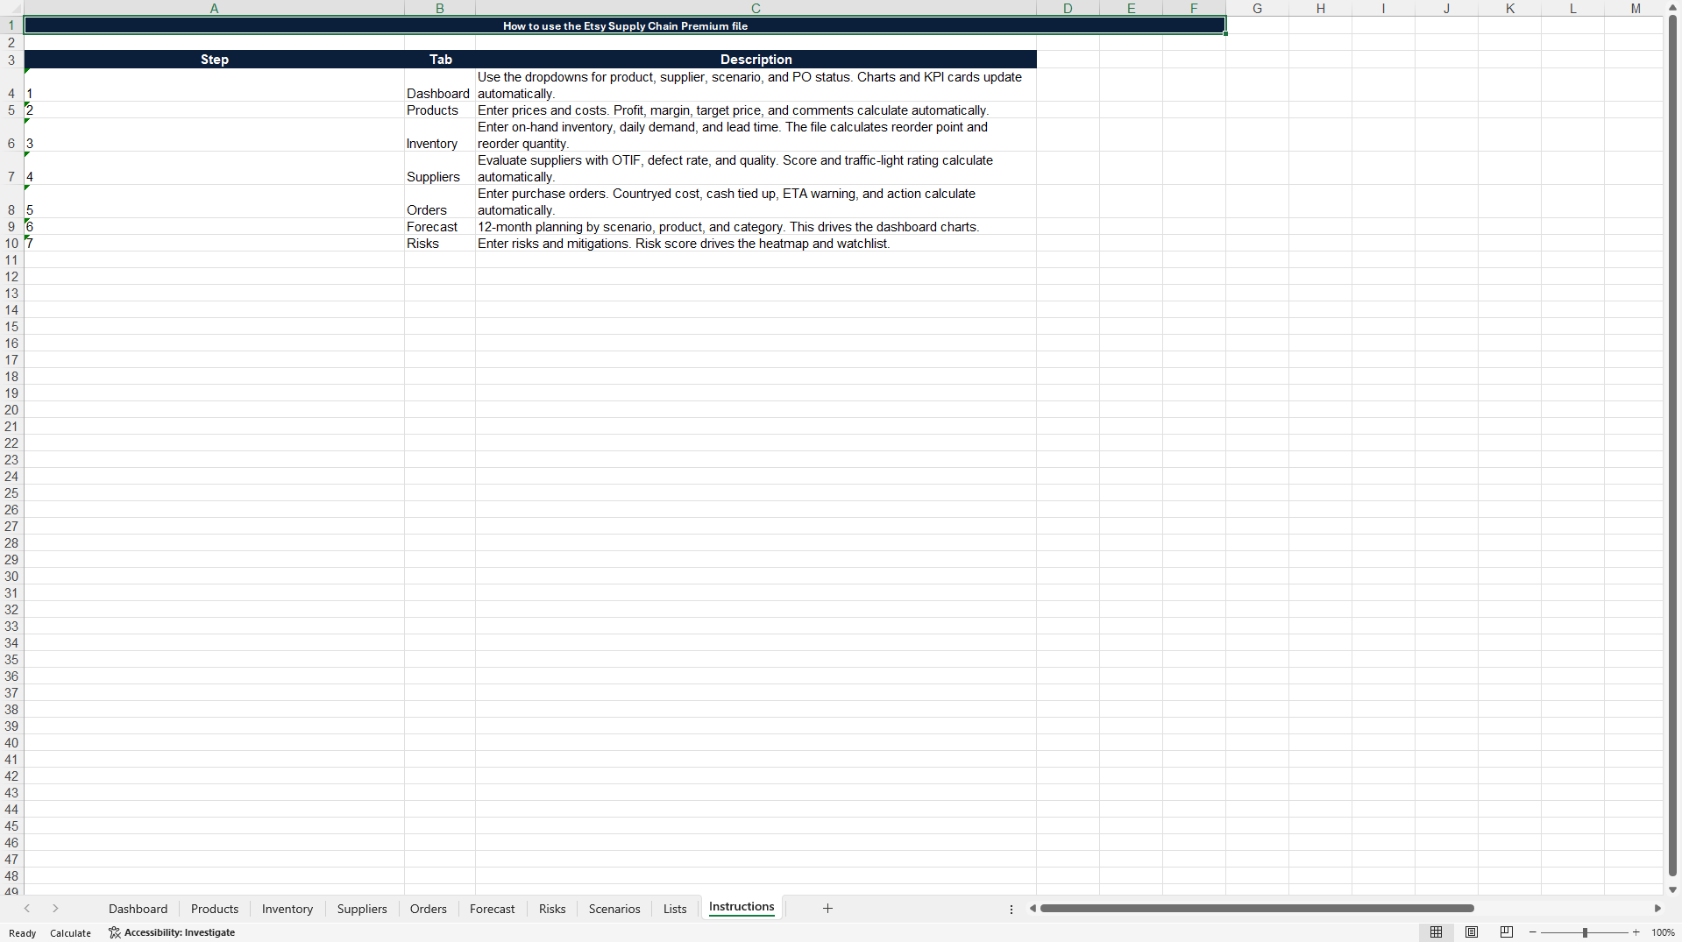Viewport: 1682px width, 942px height.
Task: Open the Risks sheet tab
Action: point(552,909)
